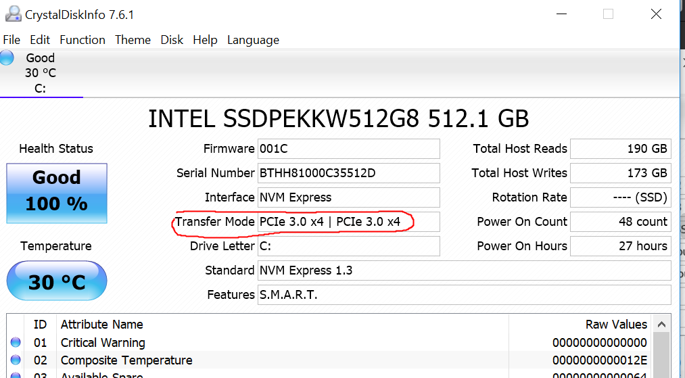Click the Standard field NVM Express 1.3
The width and height of the screenshot is (685, 378).
tap(465, 270)
